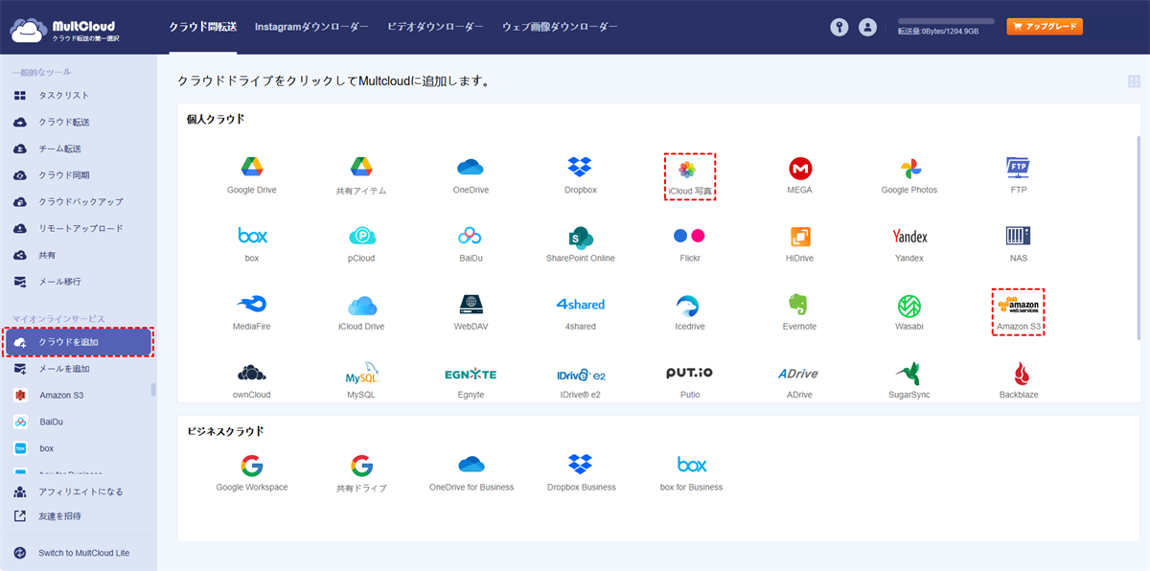1150x571 pixels.
Task: Pick the Amazon S3 icon
Action: 1017,311
